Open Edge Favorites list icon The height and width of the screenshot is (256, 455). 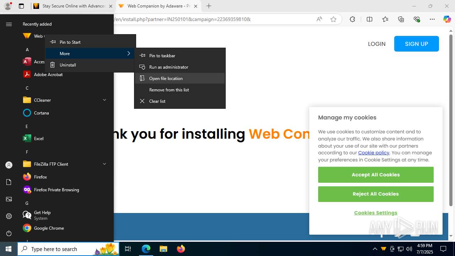tap(385, 19)
